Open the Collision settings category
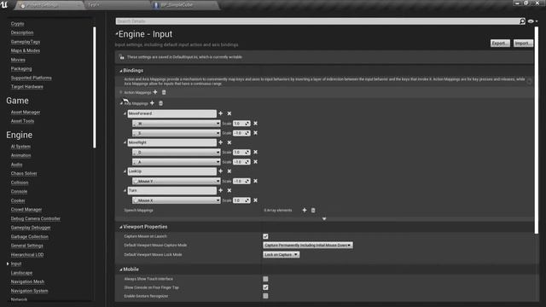The image size is (546, 307). click(x=20, y=182)
